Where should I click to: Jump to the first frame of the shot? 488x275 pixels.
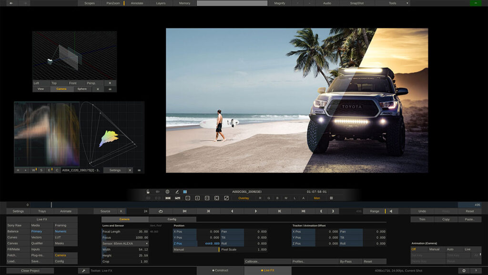[184, 211]
